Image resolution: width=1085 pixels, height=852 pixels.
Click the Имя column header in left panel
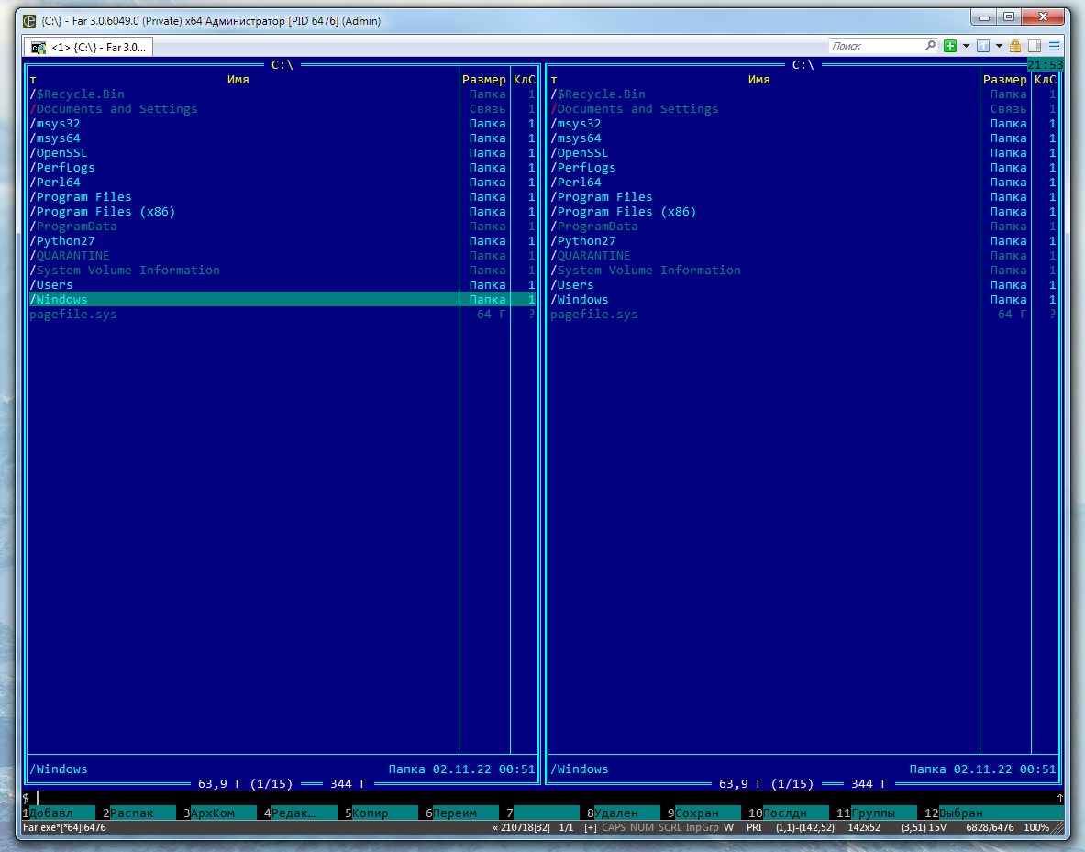(x=238, y=80)
